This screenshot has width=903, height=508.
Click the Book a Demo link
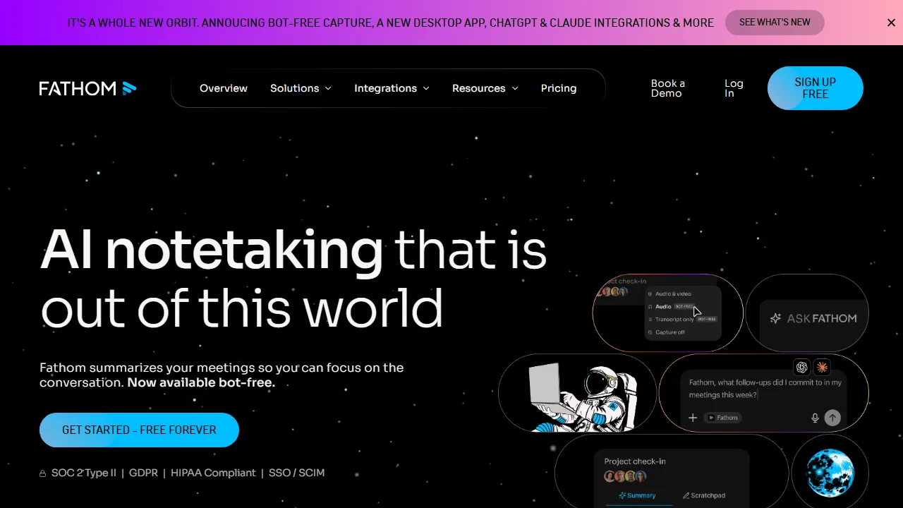click(x=667, y=88)
